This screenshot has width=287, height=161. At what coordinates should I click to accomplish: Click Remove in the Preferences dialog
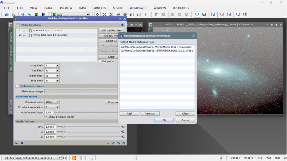(x=149, y=114)
